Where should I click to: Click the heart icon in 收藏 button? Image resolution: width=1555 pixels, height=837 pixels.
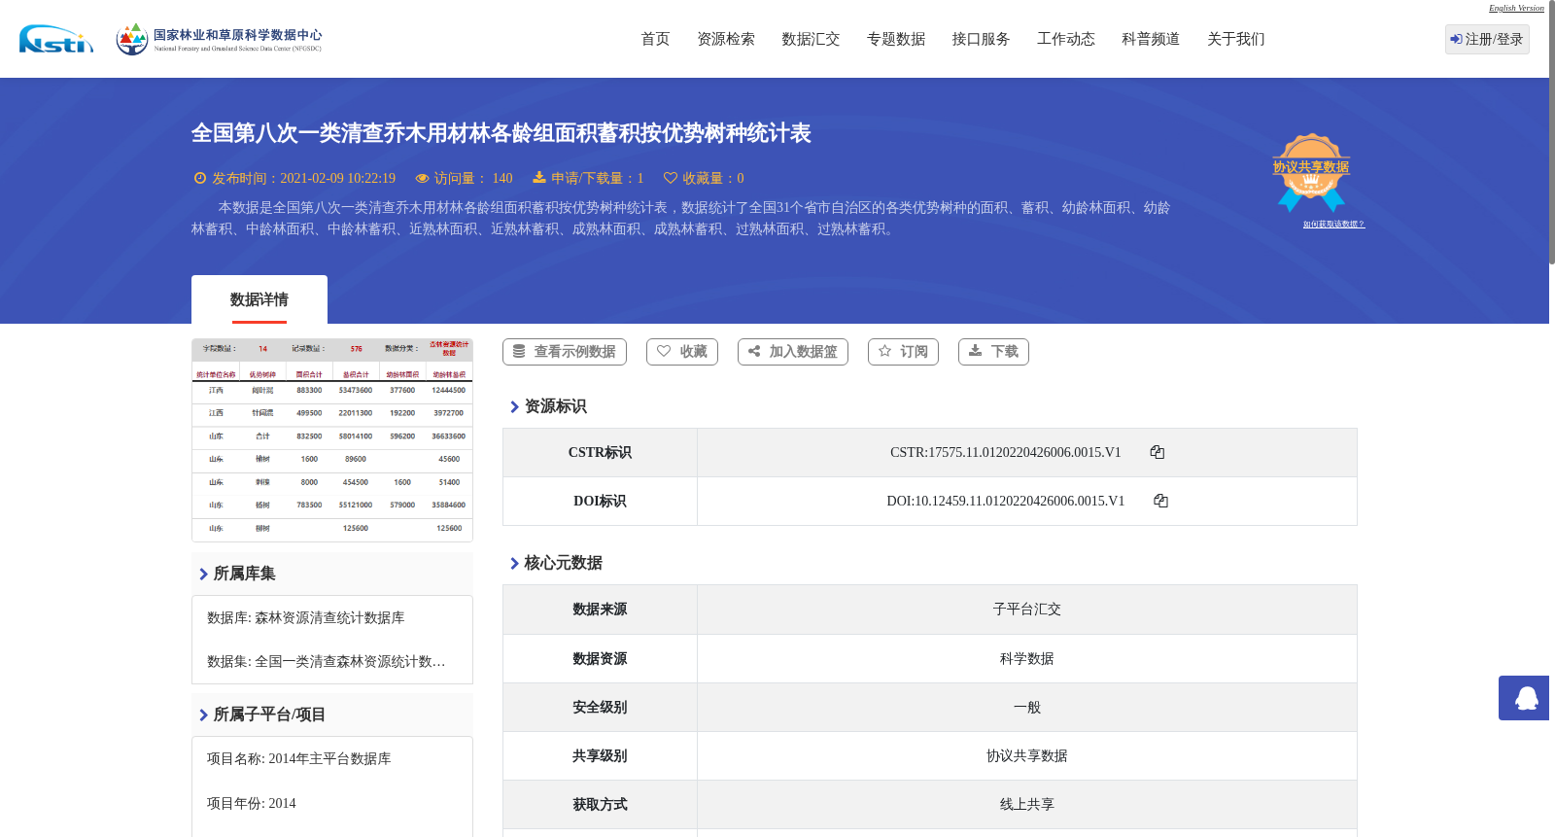pos(664,351)
